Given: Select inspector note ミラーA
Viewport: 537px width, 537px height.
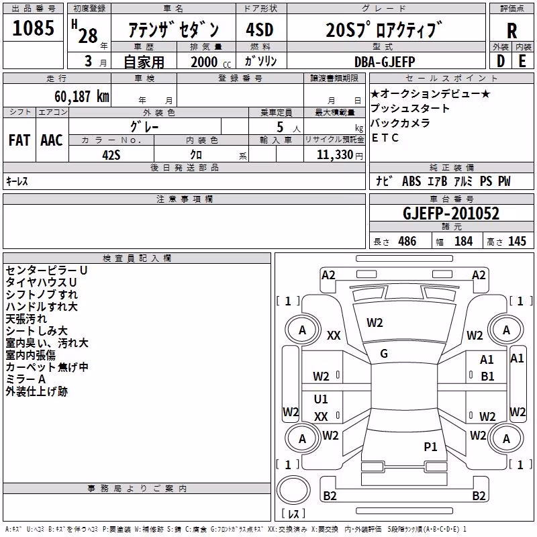Looking at the screenshot, I should click(x=26, y=379).
